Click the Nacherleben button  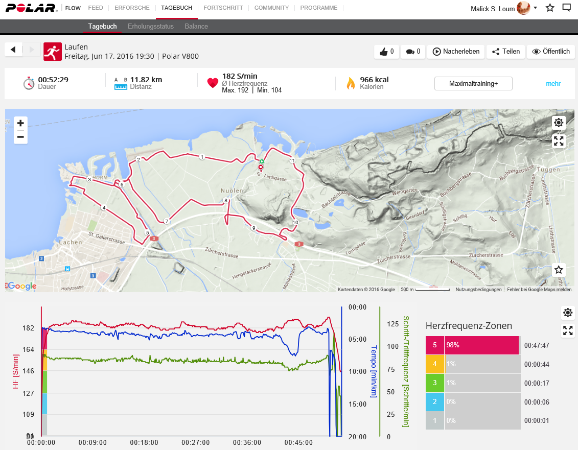click(456, 52)
